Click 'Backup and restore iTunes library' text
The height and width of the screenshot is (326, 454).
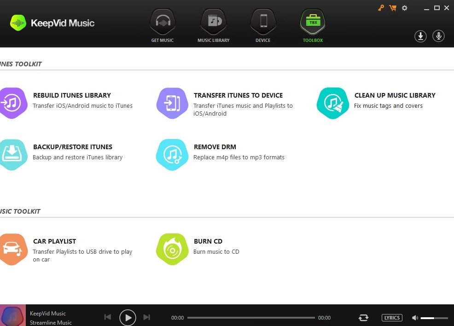(78, 157)
